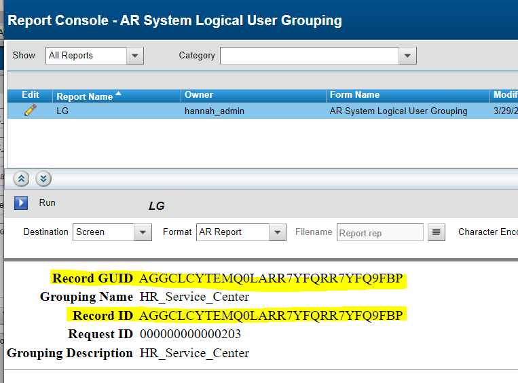The image size is (518, 383).
Task: Open the Format 'AR Report' dropdown
Action: click(x=277, y=232)
